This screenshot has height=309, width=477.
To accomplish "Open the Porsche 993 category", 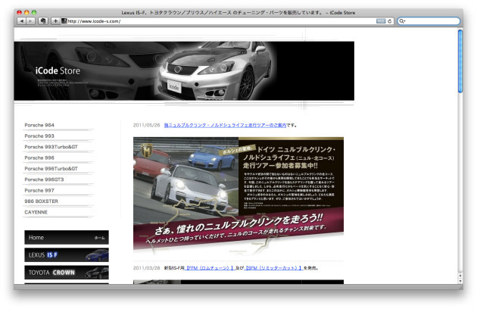I will pyautogui.click(x=39, y=136).
